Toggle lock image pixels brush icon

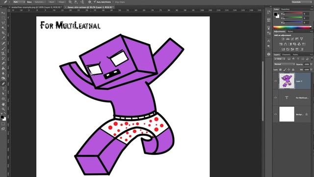click(x=285, y=70)
